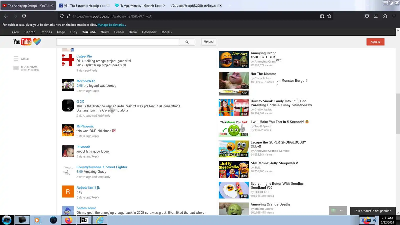This screenshot has height=225, width=400.
Task: Open MrPhoenix's avatar image
Action: click(x=68, y=130)
